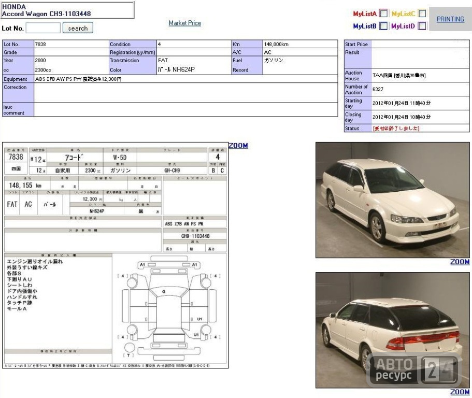Screen dimensions: 472x398
Task: Click the Start Price label
Action: click(356, 44)
